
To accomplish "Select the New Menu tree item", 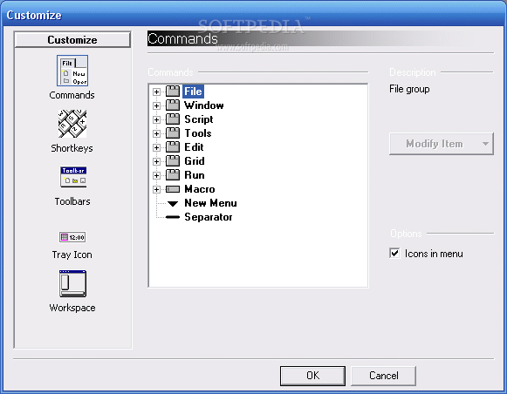I will pos(210,203).
